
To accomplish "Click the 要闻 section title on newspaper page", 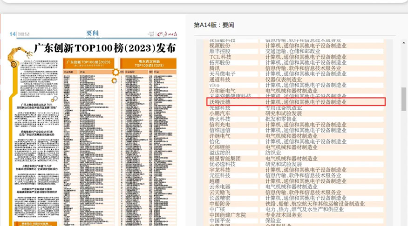I will pyautogui.click(x=92, y=33).
